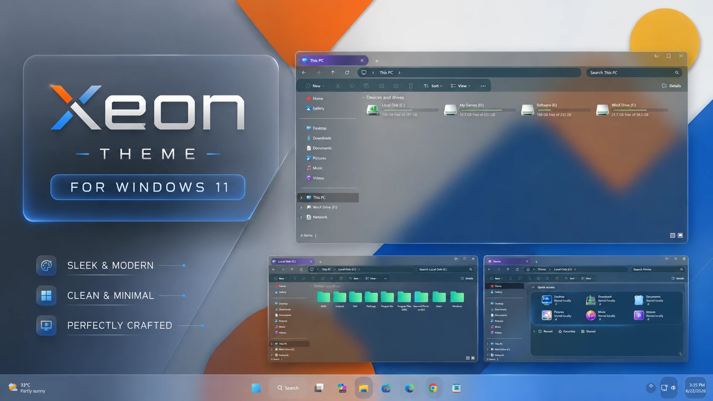Open Downloads in the main navigation pane
713x401 pixels.
point(319,138)
